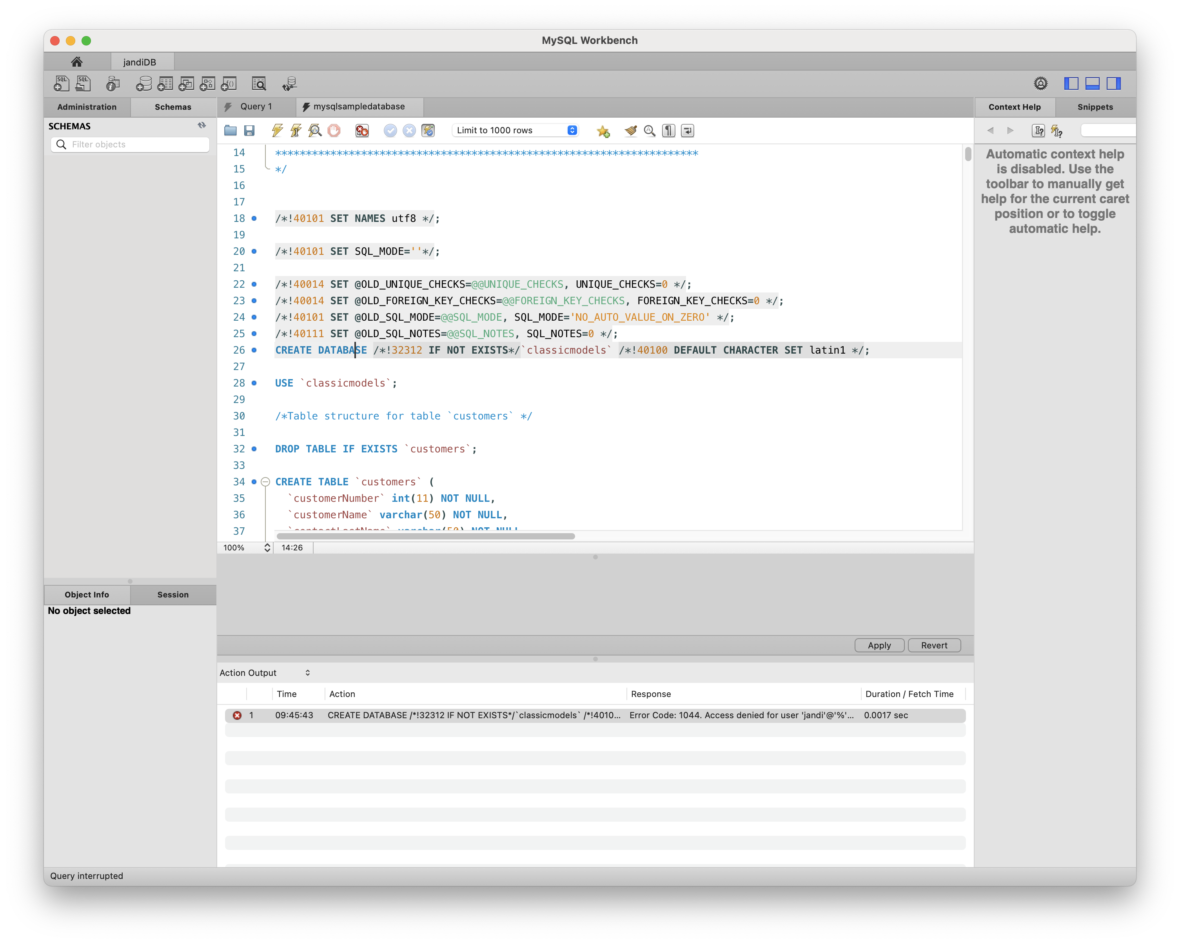The width and height of the screenshot is (1180, 944).
Task: Select the Context Help tab
Action: (x=1014, y=107)
